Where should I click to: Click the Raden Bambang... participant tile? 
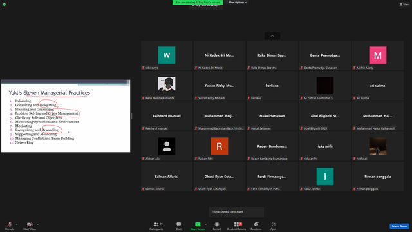[x=272, y=146]
